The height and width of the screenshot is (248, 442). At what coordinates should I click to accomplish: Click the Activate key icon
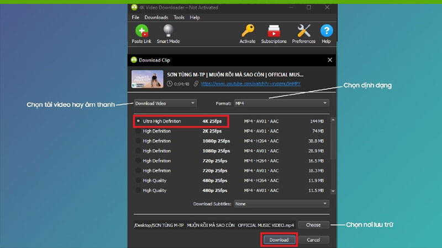pos(247,31)
